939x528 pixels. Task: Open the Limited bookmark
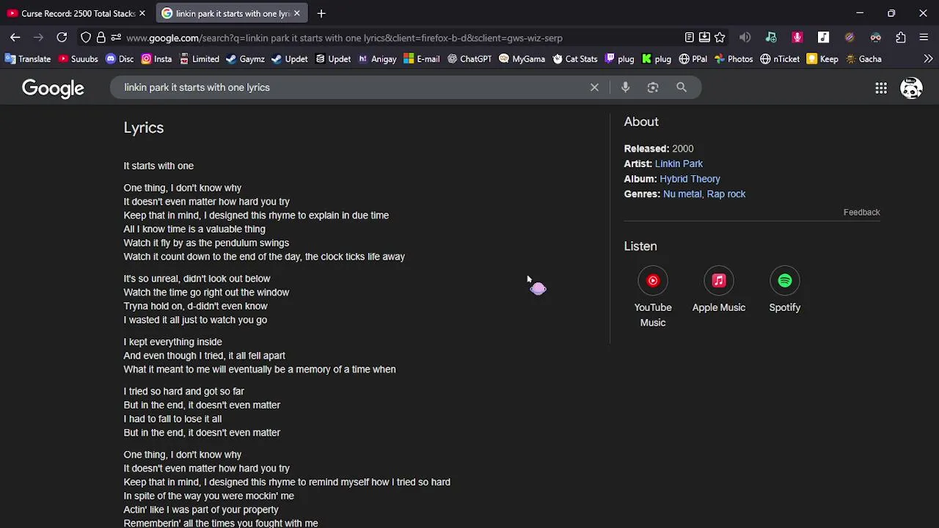[x=199, y=59]
